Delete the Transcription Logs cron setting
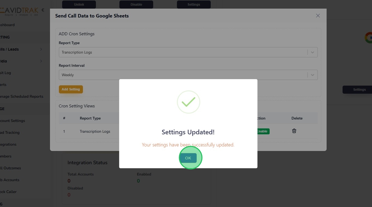Screen dimensions: 372x207 click(x=294, y=131)
